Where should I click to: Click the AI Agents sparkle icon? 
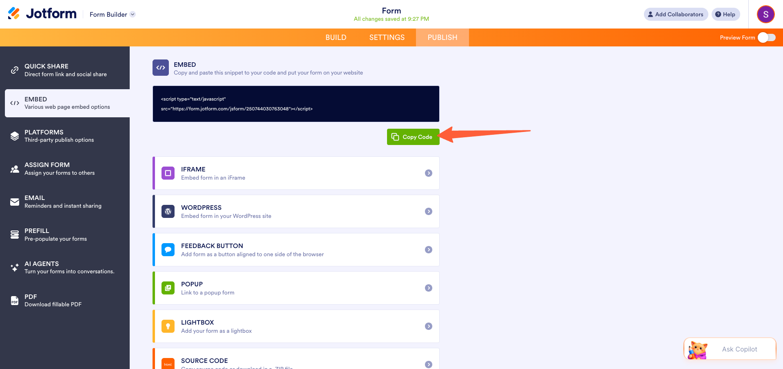15,268
